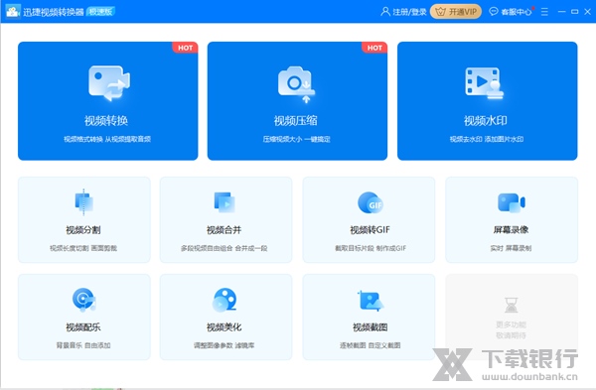
Task: Click the 视频分割 label
Action: [x=83, y=230]
